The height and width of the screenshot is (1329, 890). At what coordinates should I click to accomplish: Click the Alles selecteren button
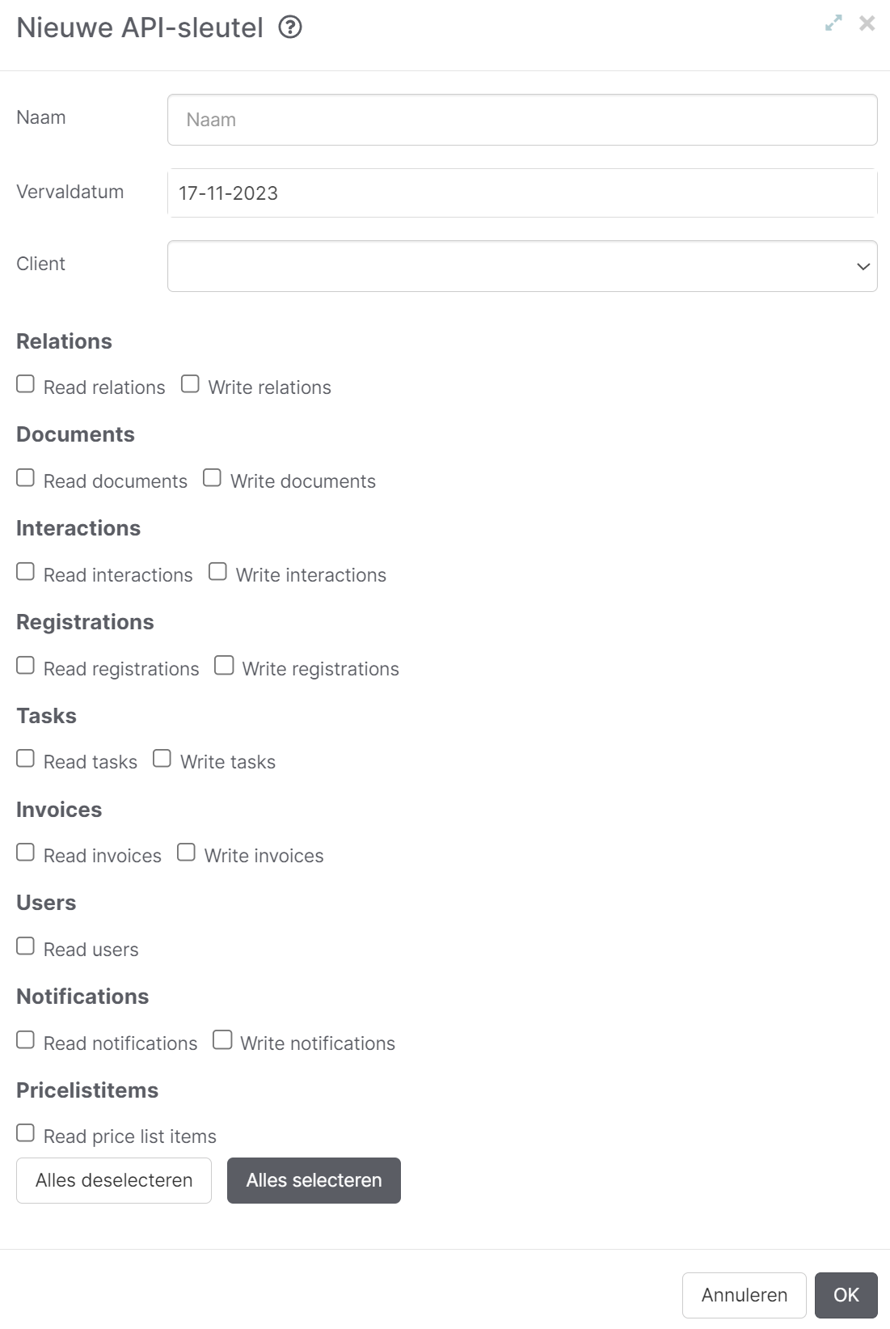(x=314, y=1180)
